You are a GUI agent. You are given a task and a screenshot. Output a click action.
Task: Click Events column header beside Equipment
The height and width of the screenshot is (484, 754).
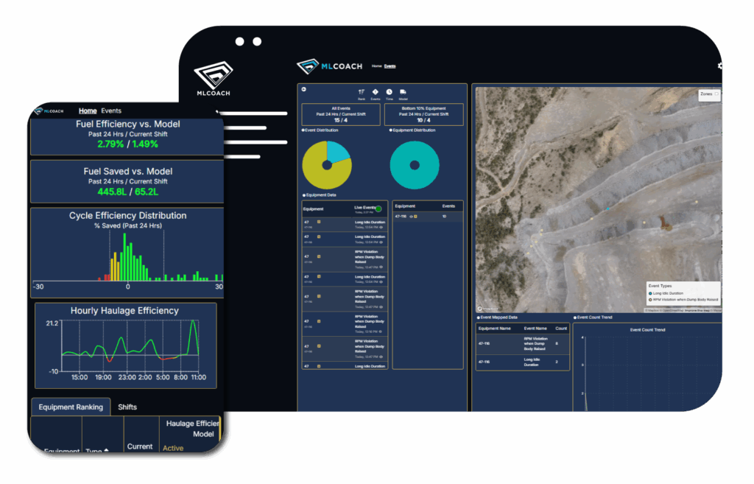(448, 206)
